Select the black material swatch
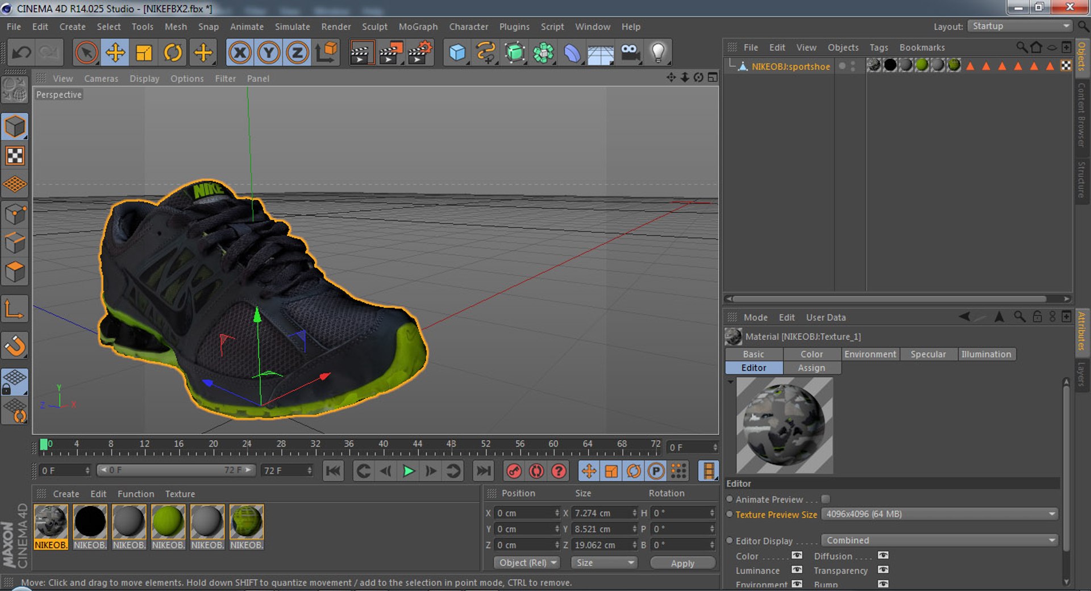 click(90, 522)
